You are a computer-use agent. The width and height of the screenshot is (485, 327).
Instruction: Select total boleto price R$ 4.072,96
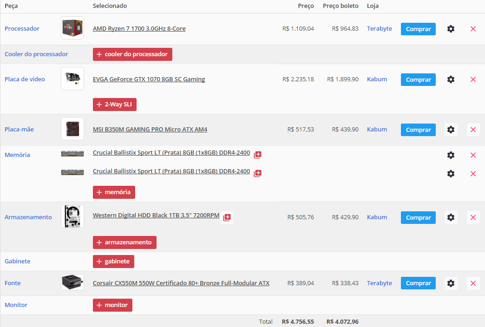[x=342, y=322]
